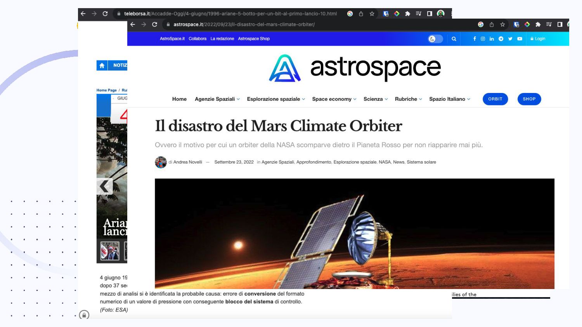Open Extensions puzzle icon in teleborsa window

pyautogui.click(x=407, y=14)
